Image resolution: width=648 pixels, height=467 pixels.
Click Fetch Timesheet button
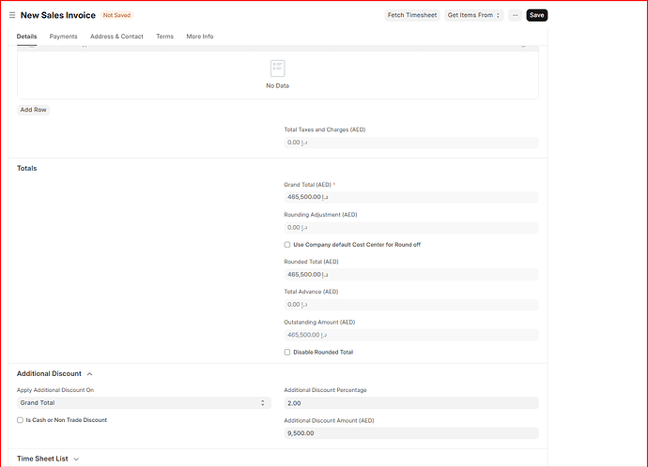click(x=412, y=15)
